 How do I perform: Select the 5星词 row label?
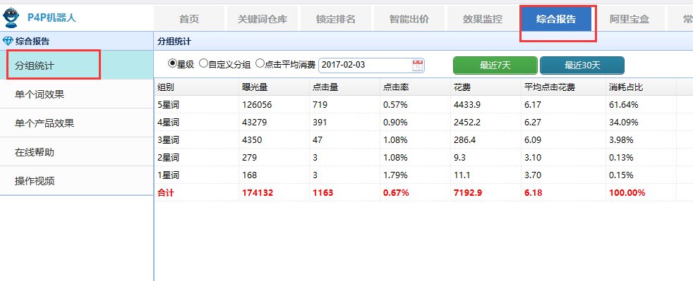point(168,104)
